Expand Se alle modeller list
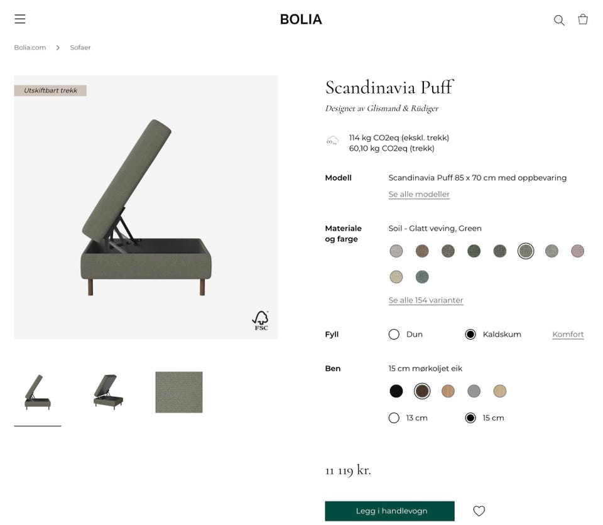Screen dimensions: 603x525 (x=419, y=195)
